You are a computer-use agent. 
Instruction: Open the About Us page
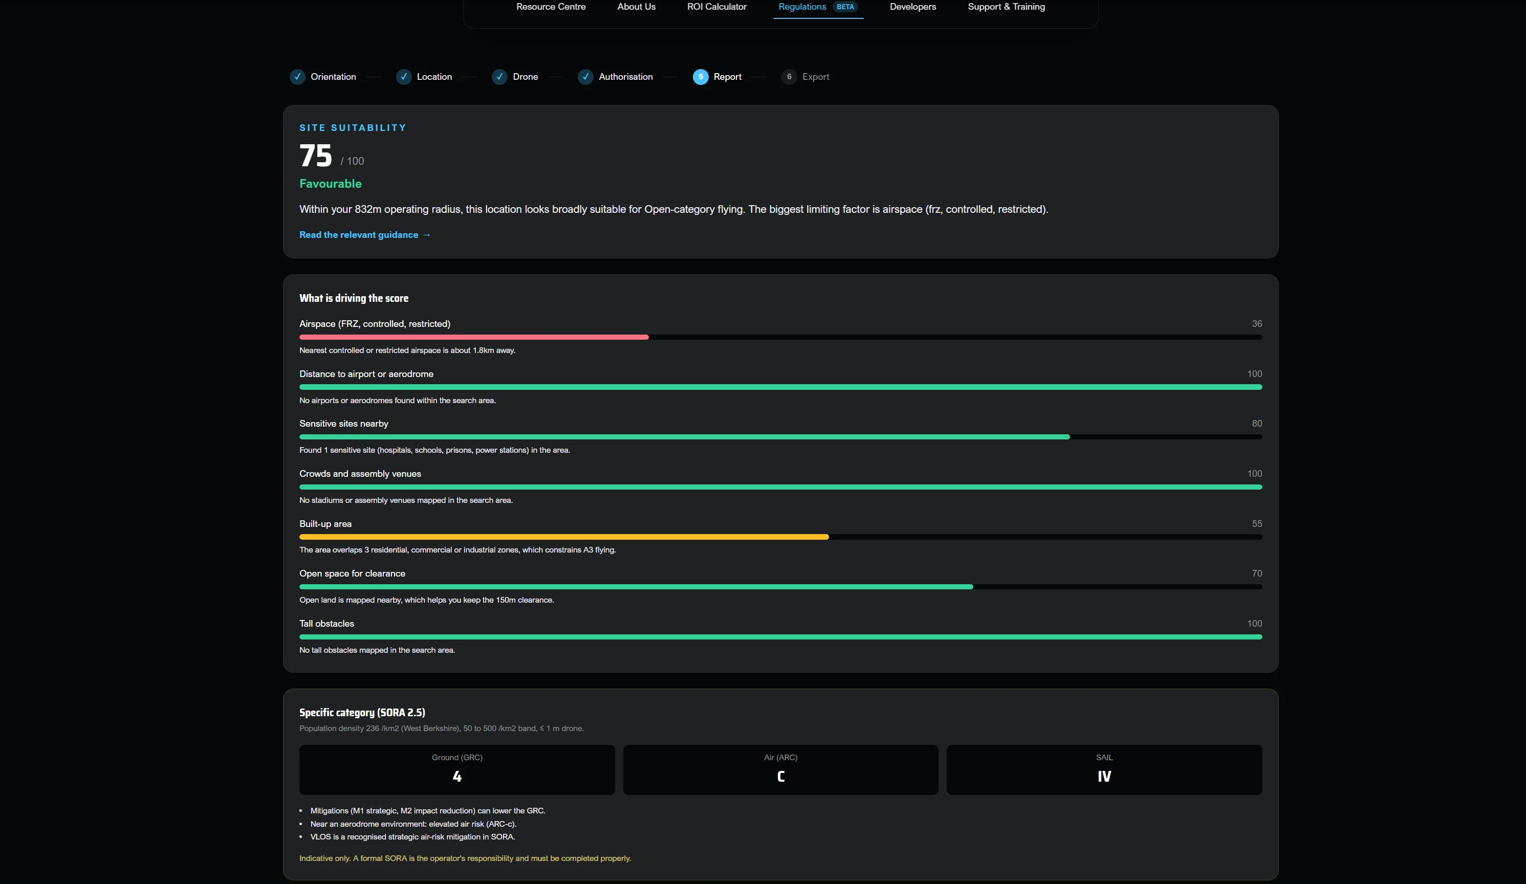tap(636, 7)
